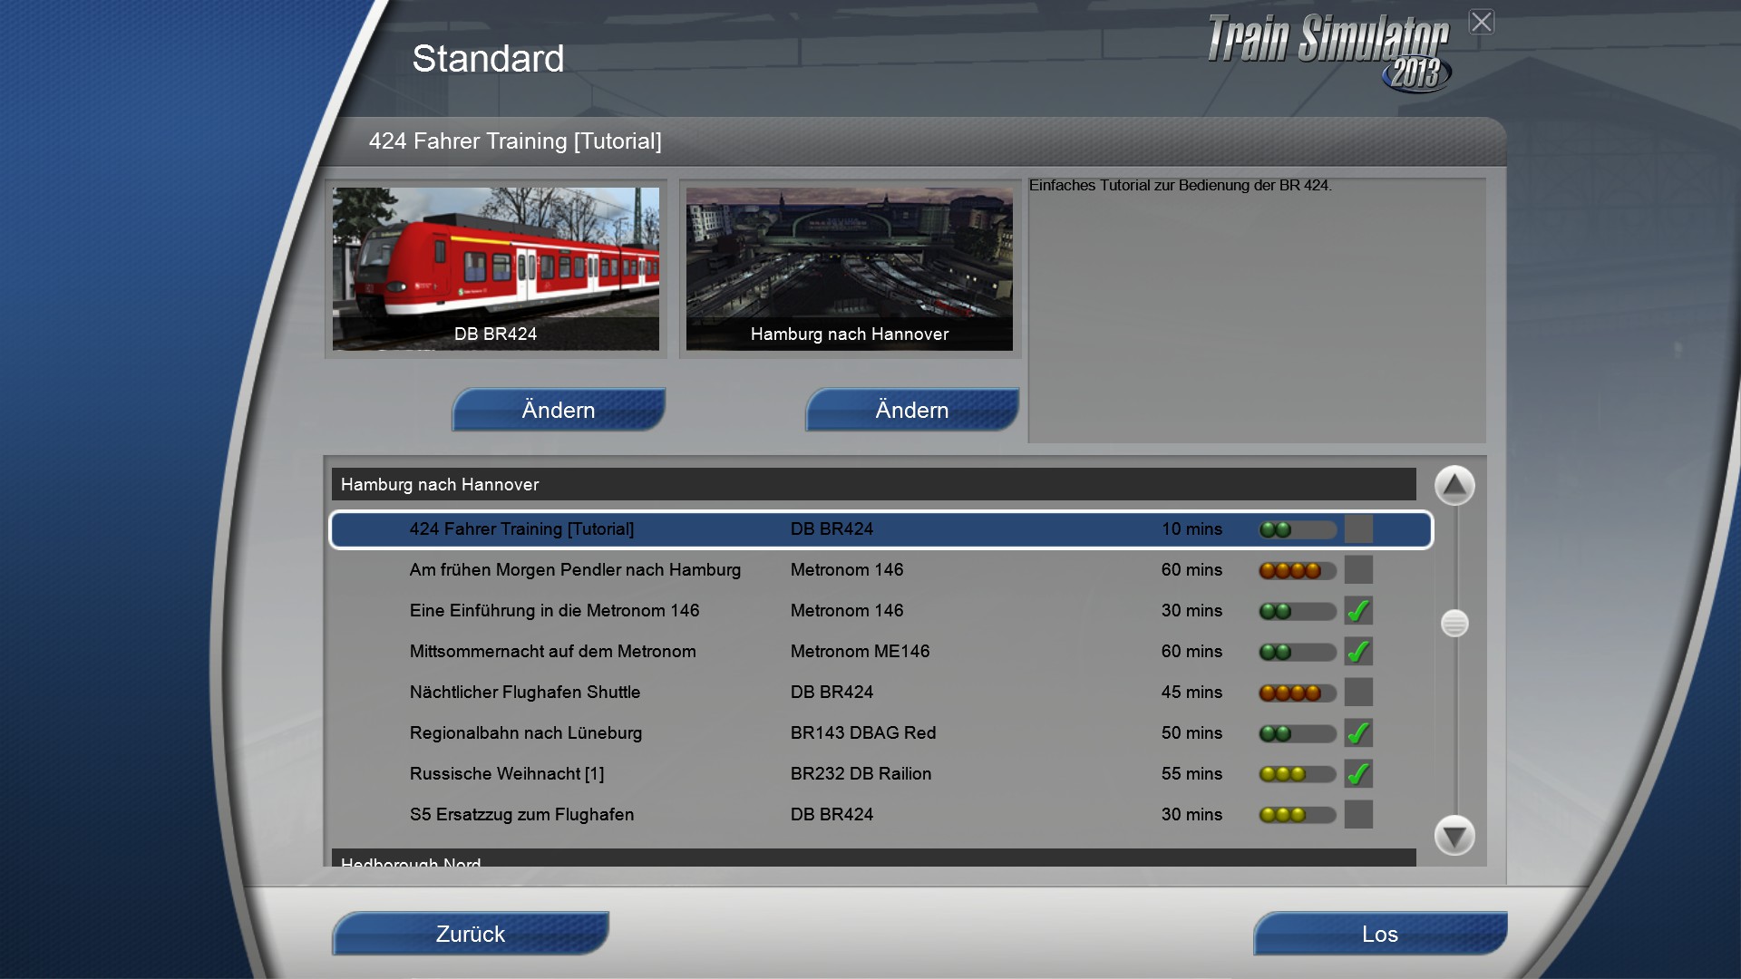This screenshot has height=979, width=1741.
Task: Click the difficulty indicator for Nächtlicher Flughafen Shuttle
Action: tap(1297, 693)
